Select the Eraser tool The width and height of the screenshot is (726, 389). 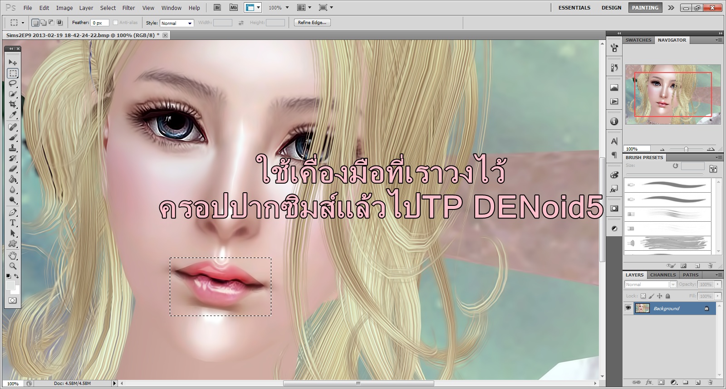point(13,169)
